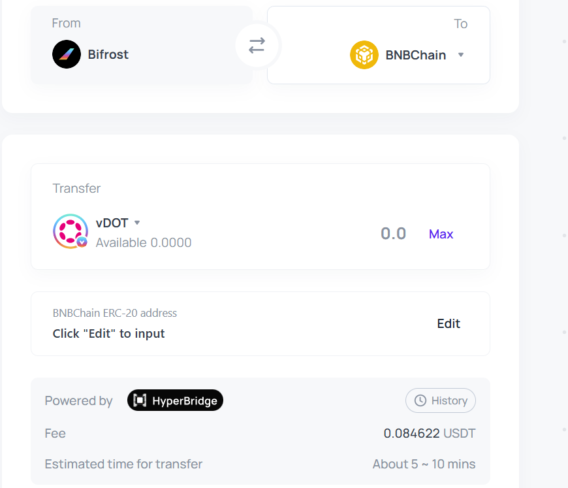Swap the From and To chains

click(x=257, y=46)
